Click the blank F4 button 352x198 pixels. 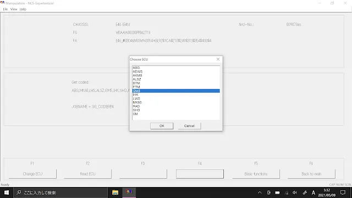(x=200, y=174)
